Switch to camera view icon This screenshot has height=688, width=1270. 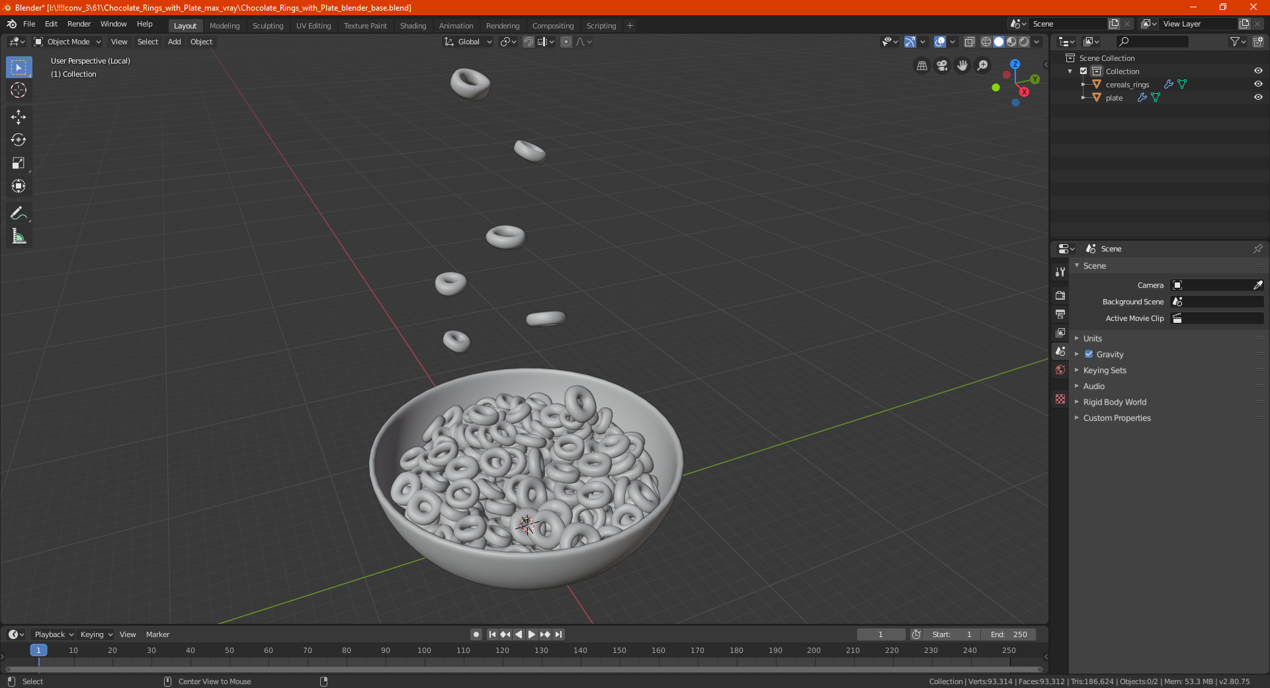tap(942, 65)
